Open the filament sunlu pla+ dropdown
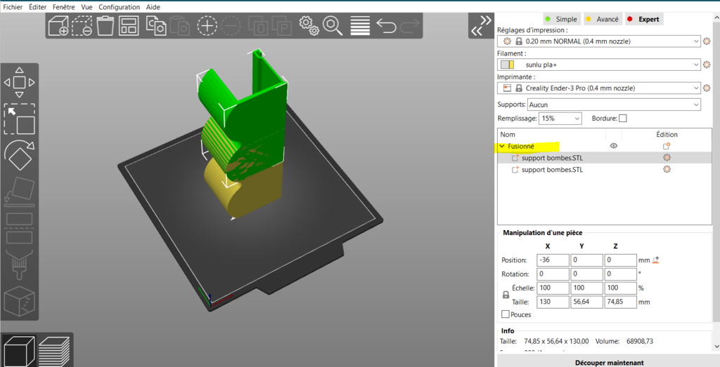The height and width of the screenshot is (367, 720). pyautogui.click(x=599, y=65)
